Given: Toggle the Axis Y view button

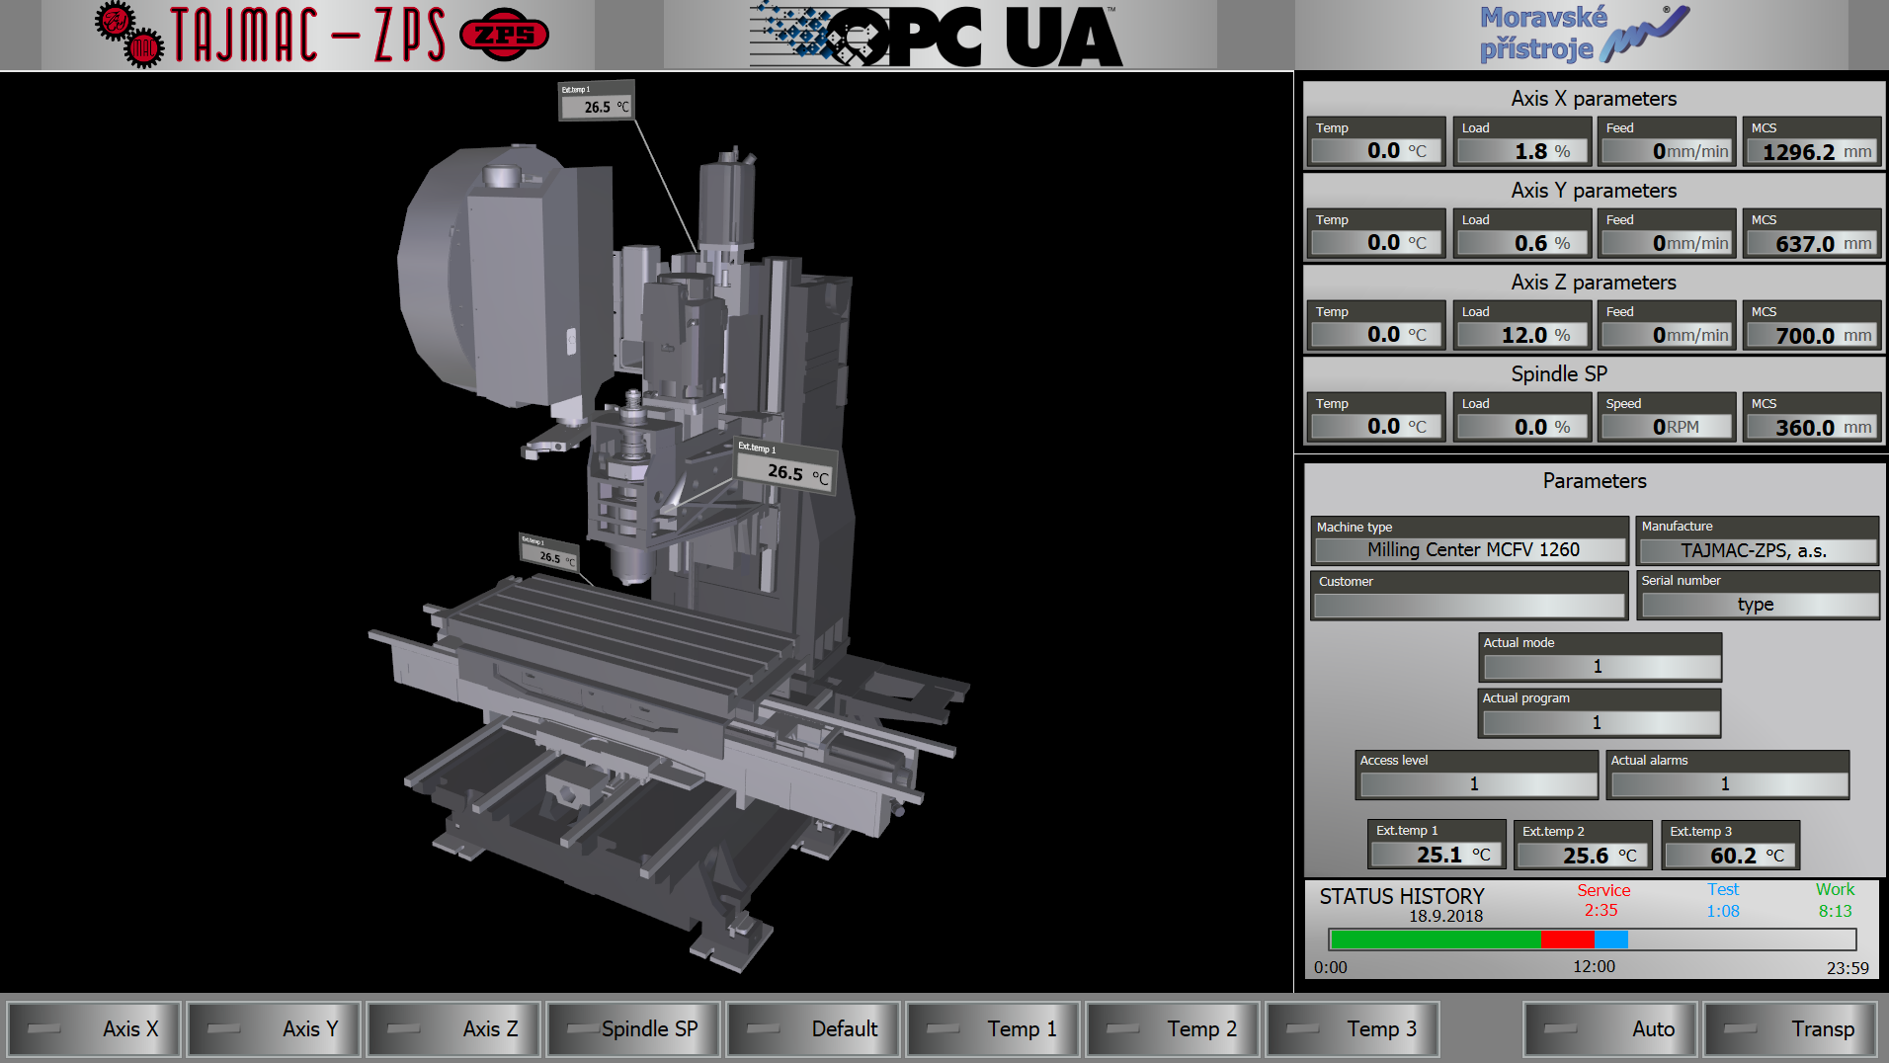Looking at the screenshot, I should [275, 1028].
